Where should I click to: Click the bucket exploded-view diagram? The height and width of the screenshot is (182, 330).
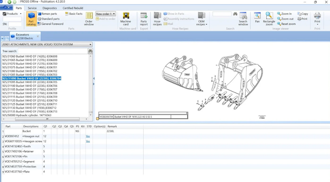tap(212, 82)
